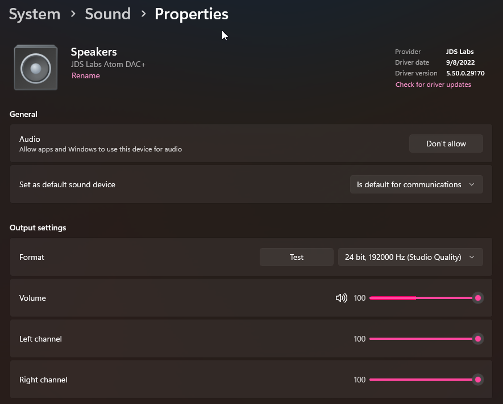Viewport: 503px width, 404px height.
Task: Expand chevron on Studio Quality format
Action: point(472,257)
